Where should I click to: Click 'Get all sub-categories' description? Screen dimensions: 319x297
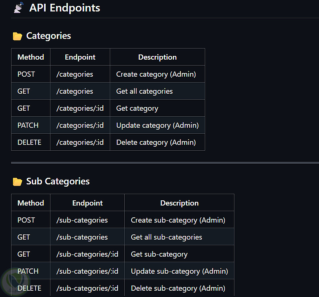point(166,237)
